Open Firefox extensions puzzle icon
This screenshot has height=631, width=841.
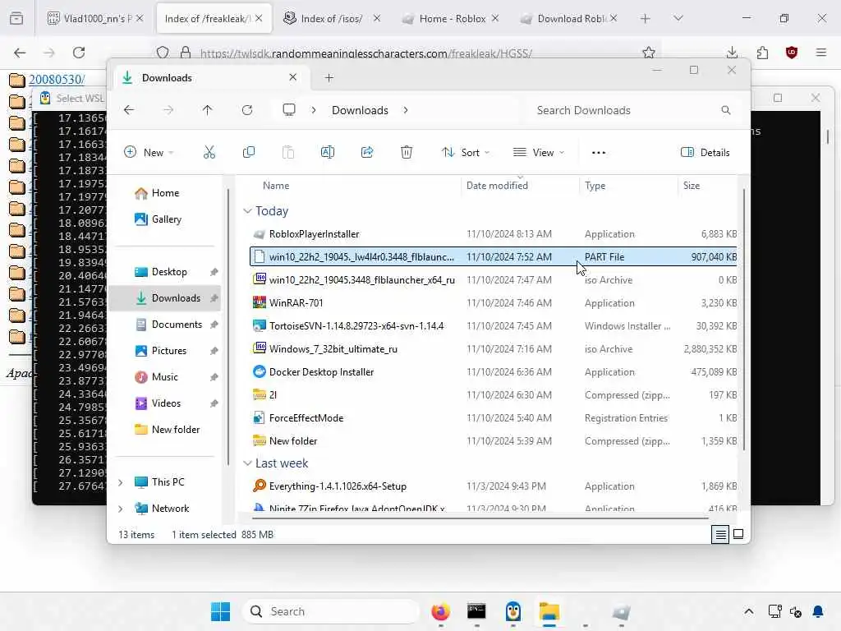coord(762,53)
